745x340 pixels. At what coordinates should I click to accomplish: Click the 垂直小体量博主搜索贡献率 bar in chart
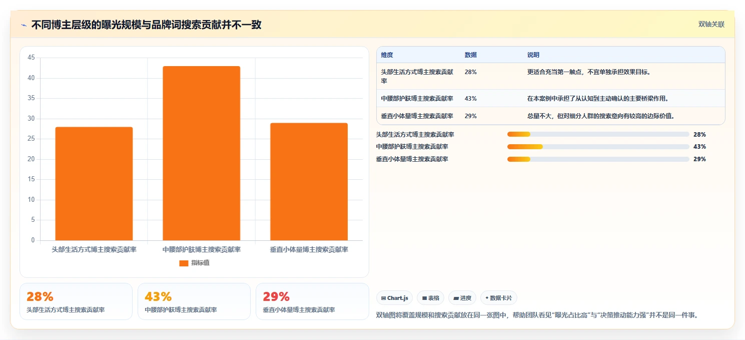(309, 182)
